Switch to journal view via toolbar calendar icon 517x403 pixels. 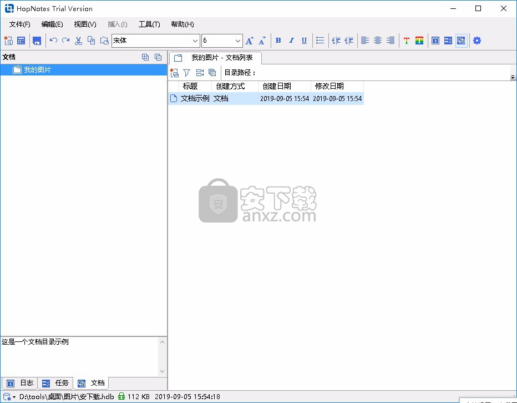pyautogui.click(x=435, y=41)
